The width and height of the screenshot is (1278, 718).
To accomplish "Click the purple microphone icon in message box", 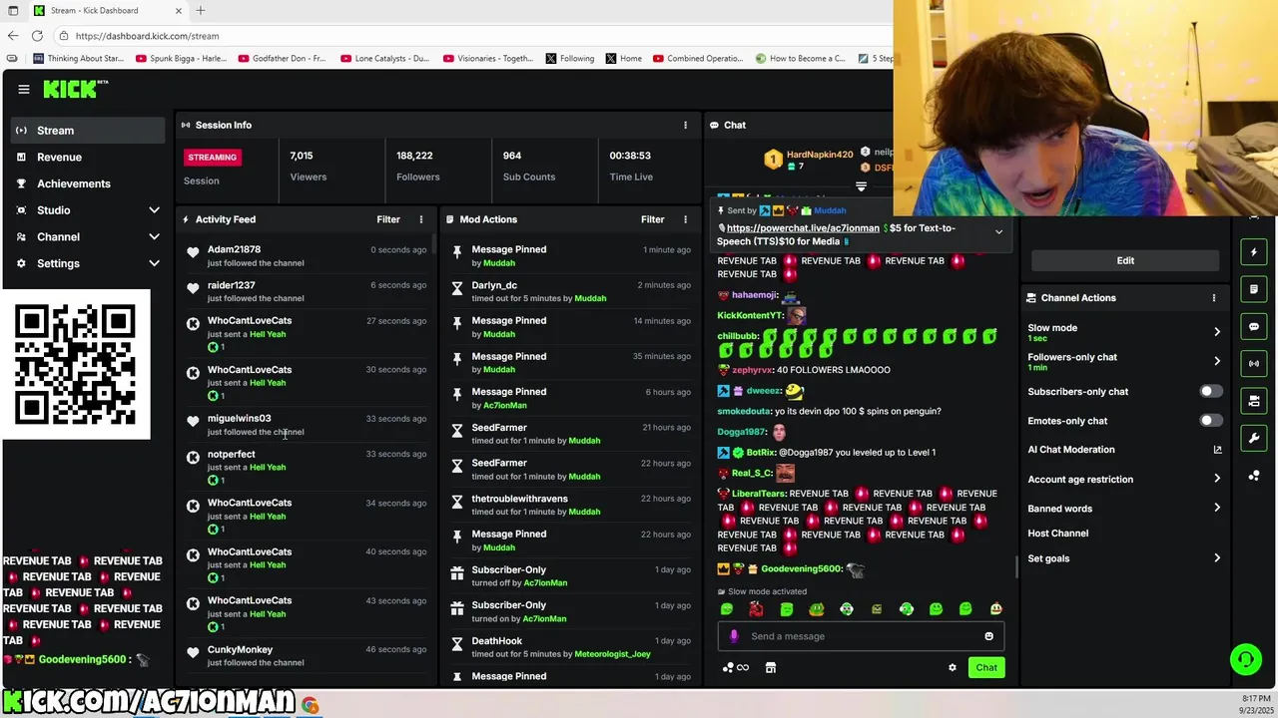I will 734,636.
